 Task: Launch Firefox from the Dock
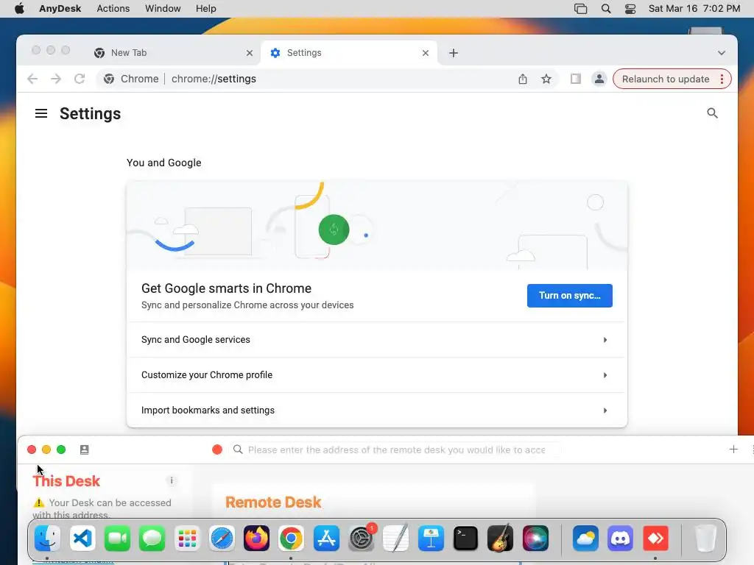pos(256,538)
